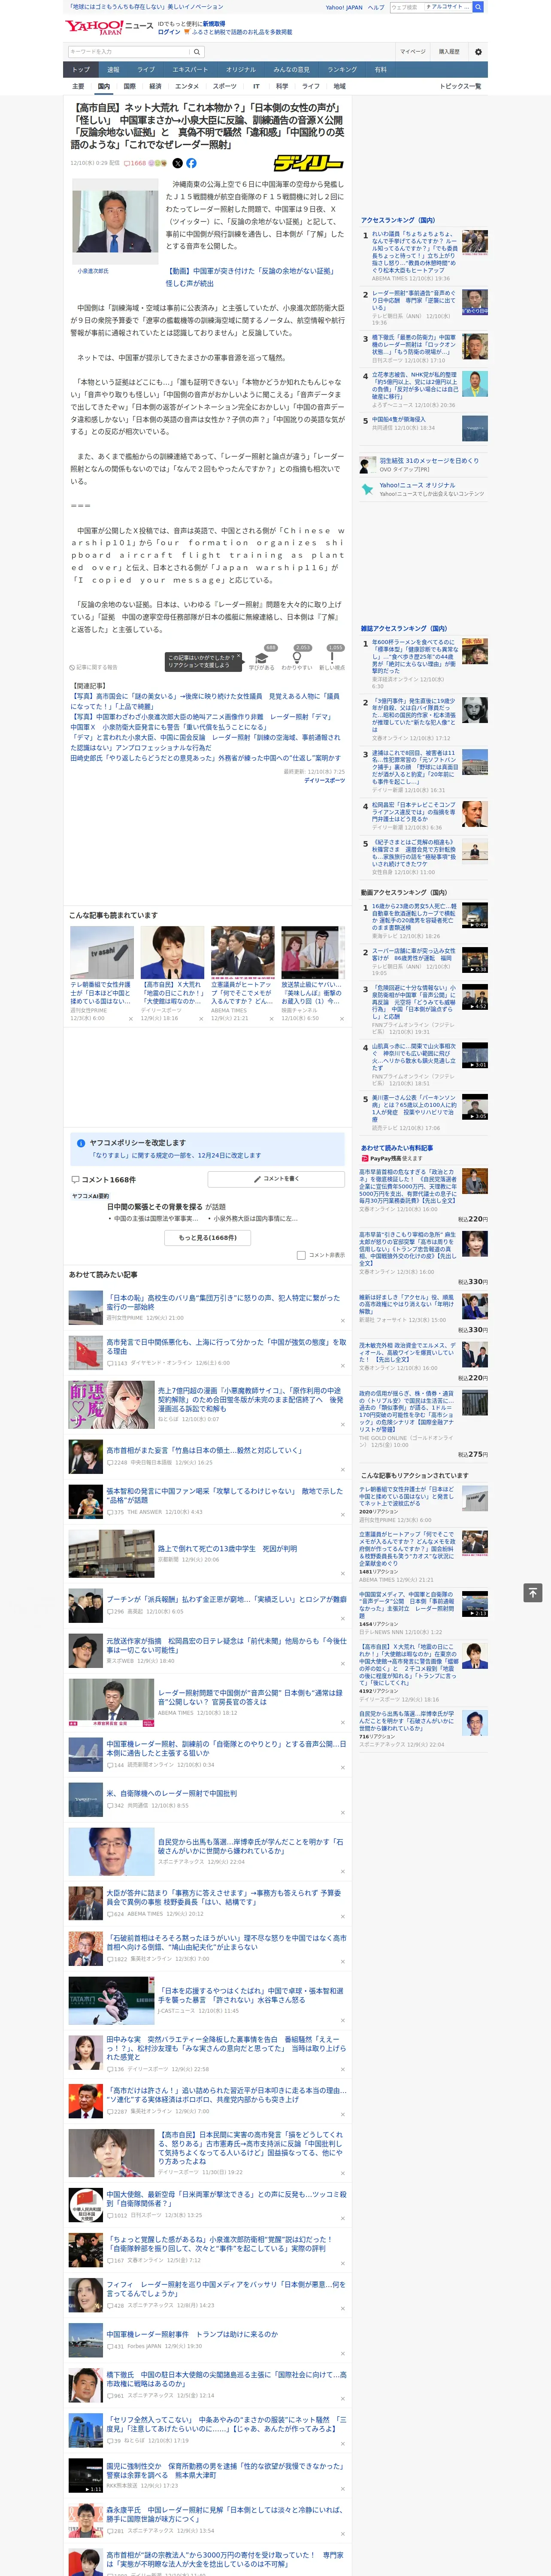
Task: Select the ライブ navigation tab
Action: [x=146, y=70]
